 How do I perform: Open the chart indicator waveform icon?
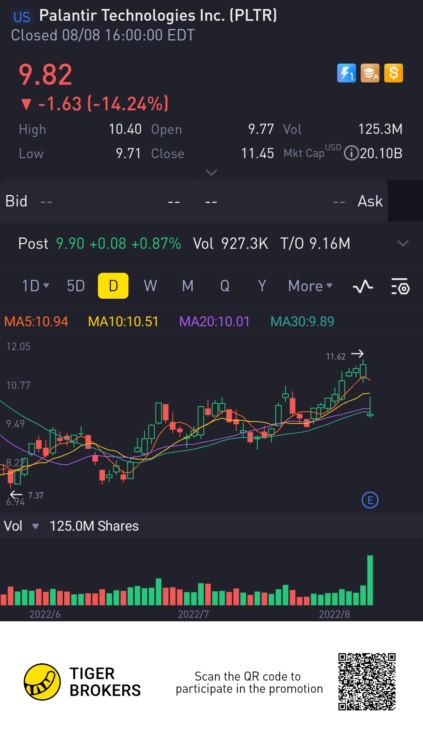(x=363, y=287)
